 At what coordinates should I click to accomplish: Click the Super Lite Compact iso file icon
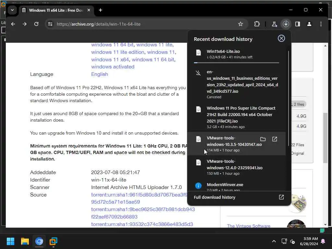198,109
